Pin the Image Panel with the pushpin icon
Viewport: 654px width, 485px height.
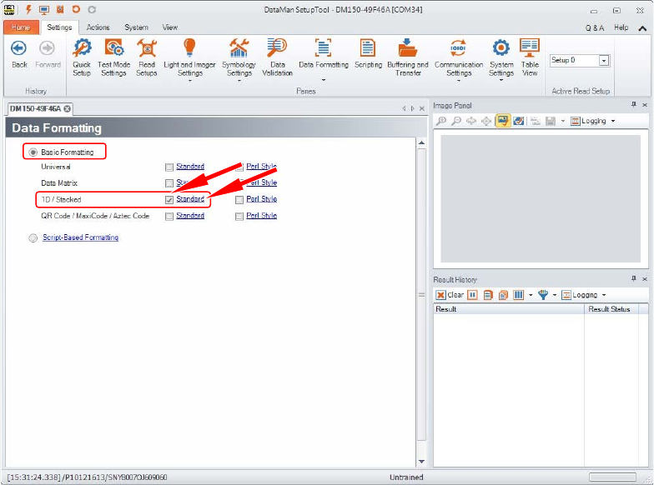[x=634, y=105]
